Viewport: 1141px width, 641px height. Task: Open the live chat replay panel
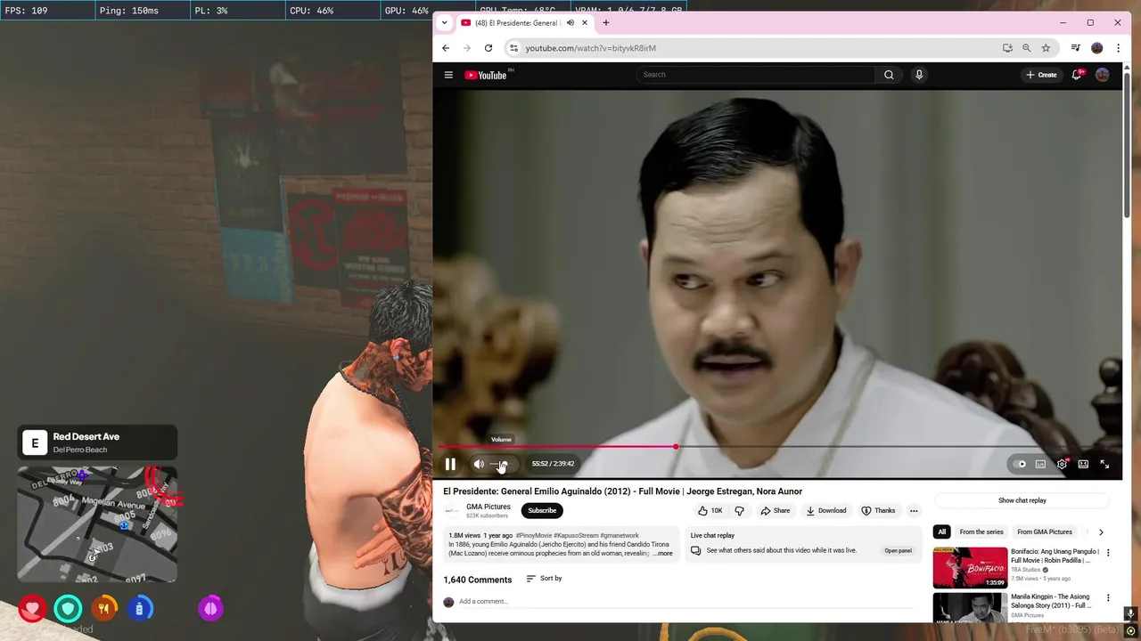click(898, 550)
